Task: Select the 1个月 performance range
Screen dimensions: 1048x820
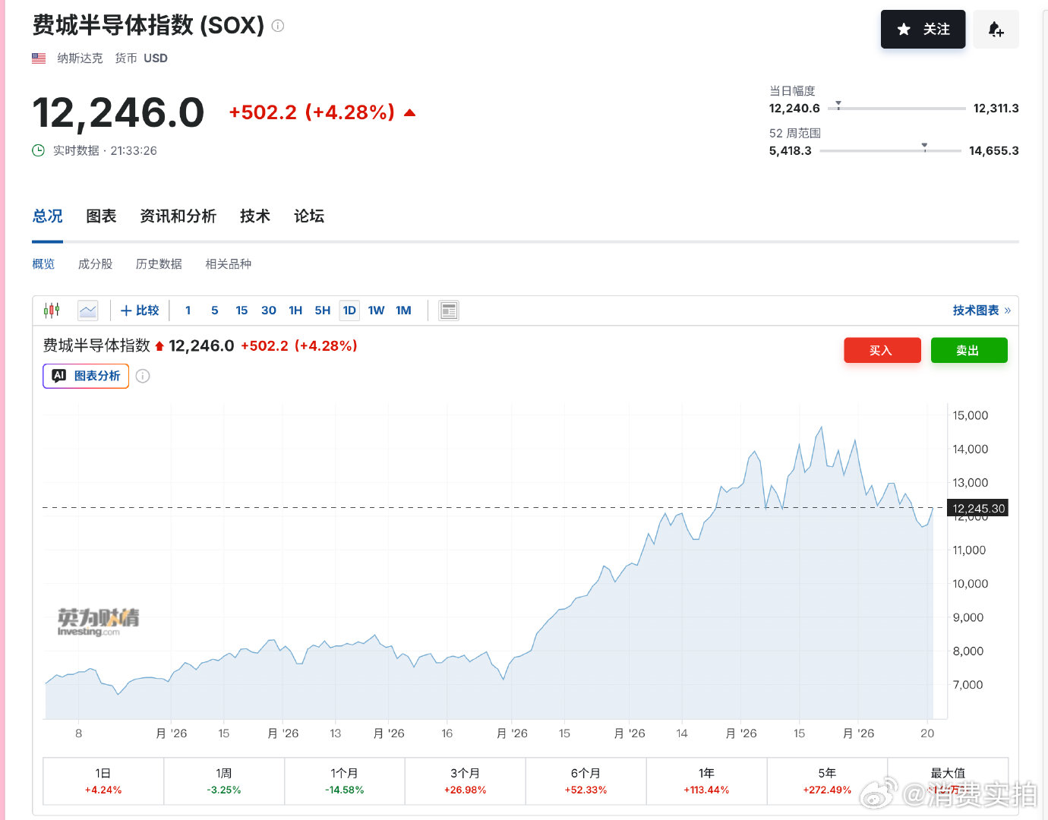Action: click(x=345, y=781)
